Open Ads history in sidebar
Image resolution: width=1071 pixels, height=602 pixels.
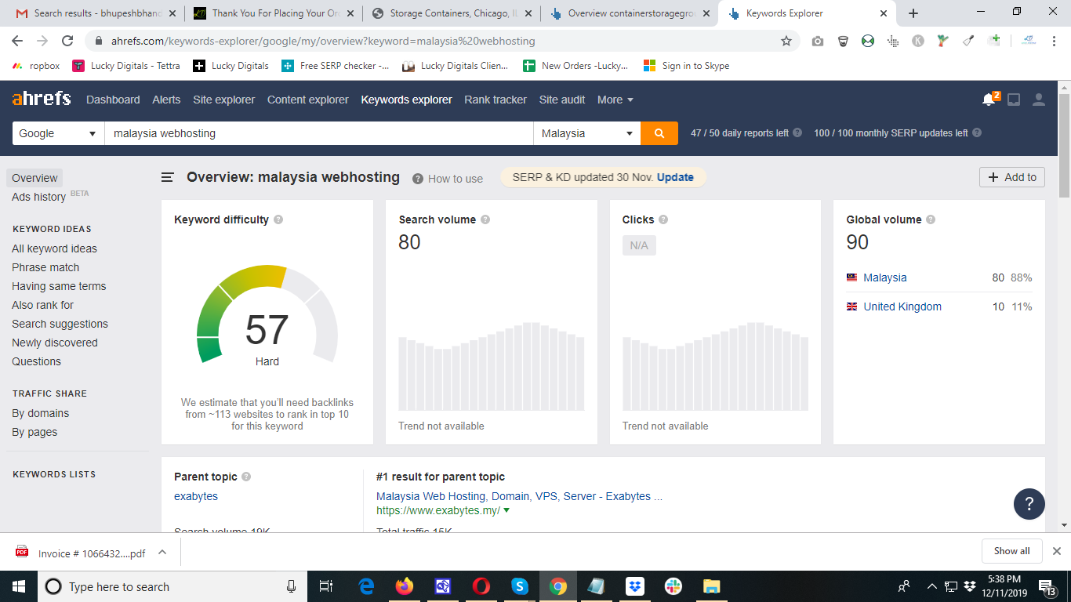click(38, 197)
